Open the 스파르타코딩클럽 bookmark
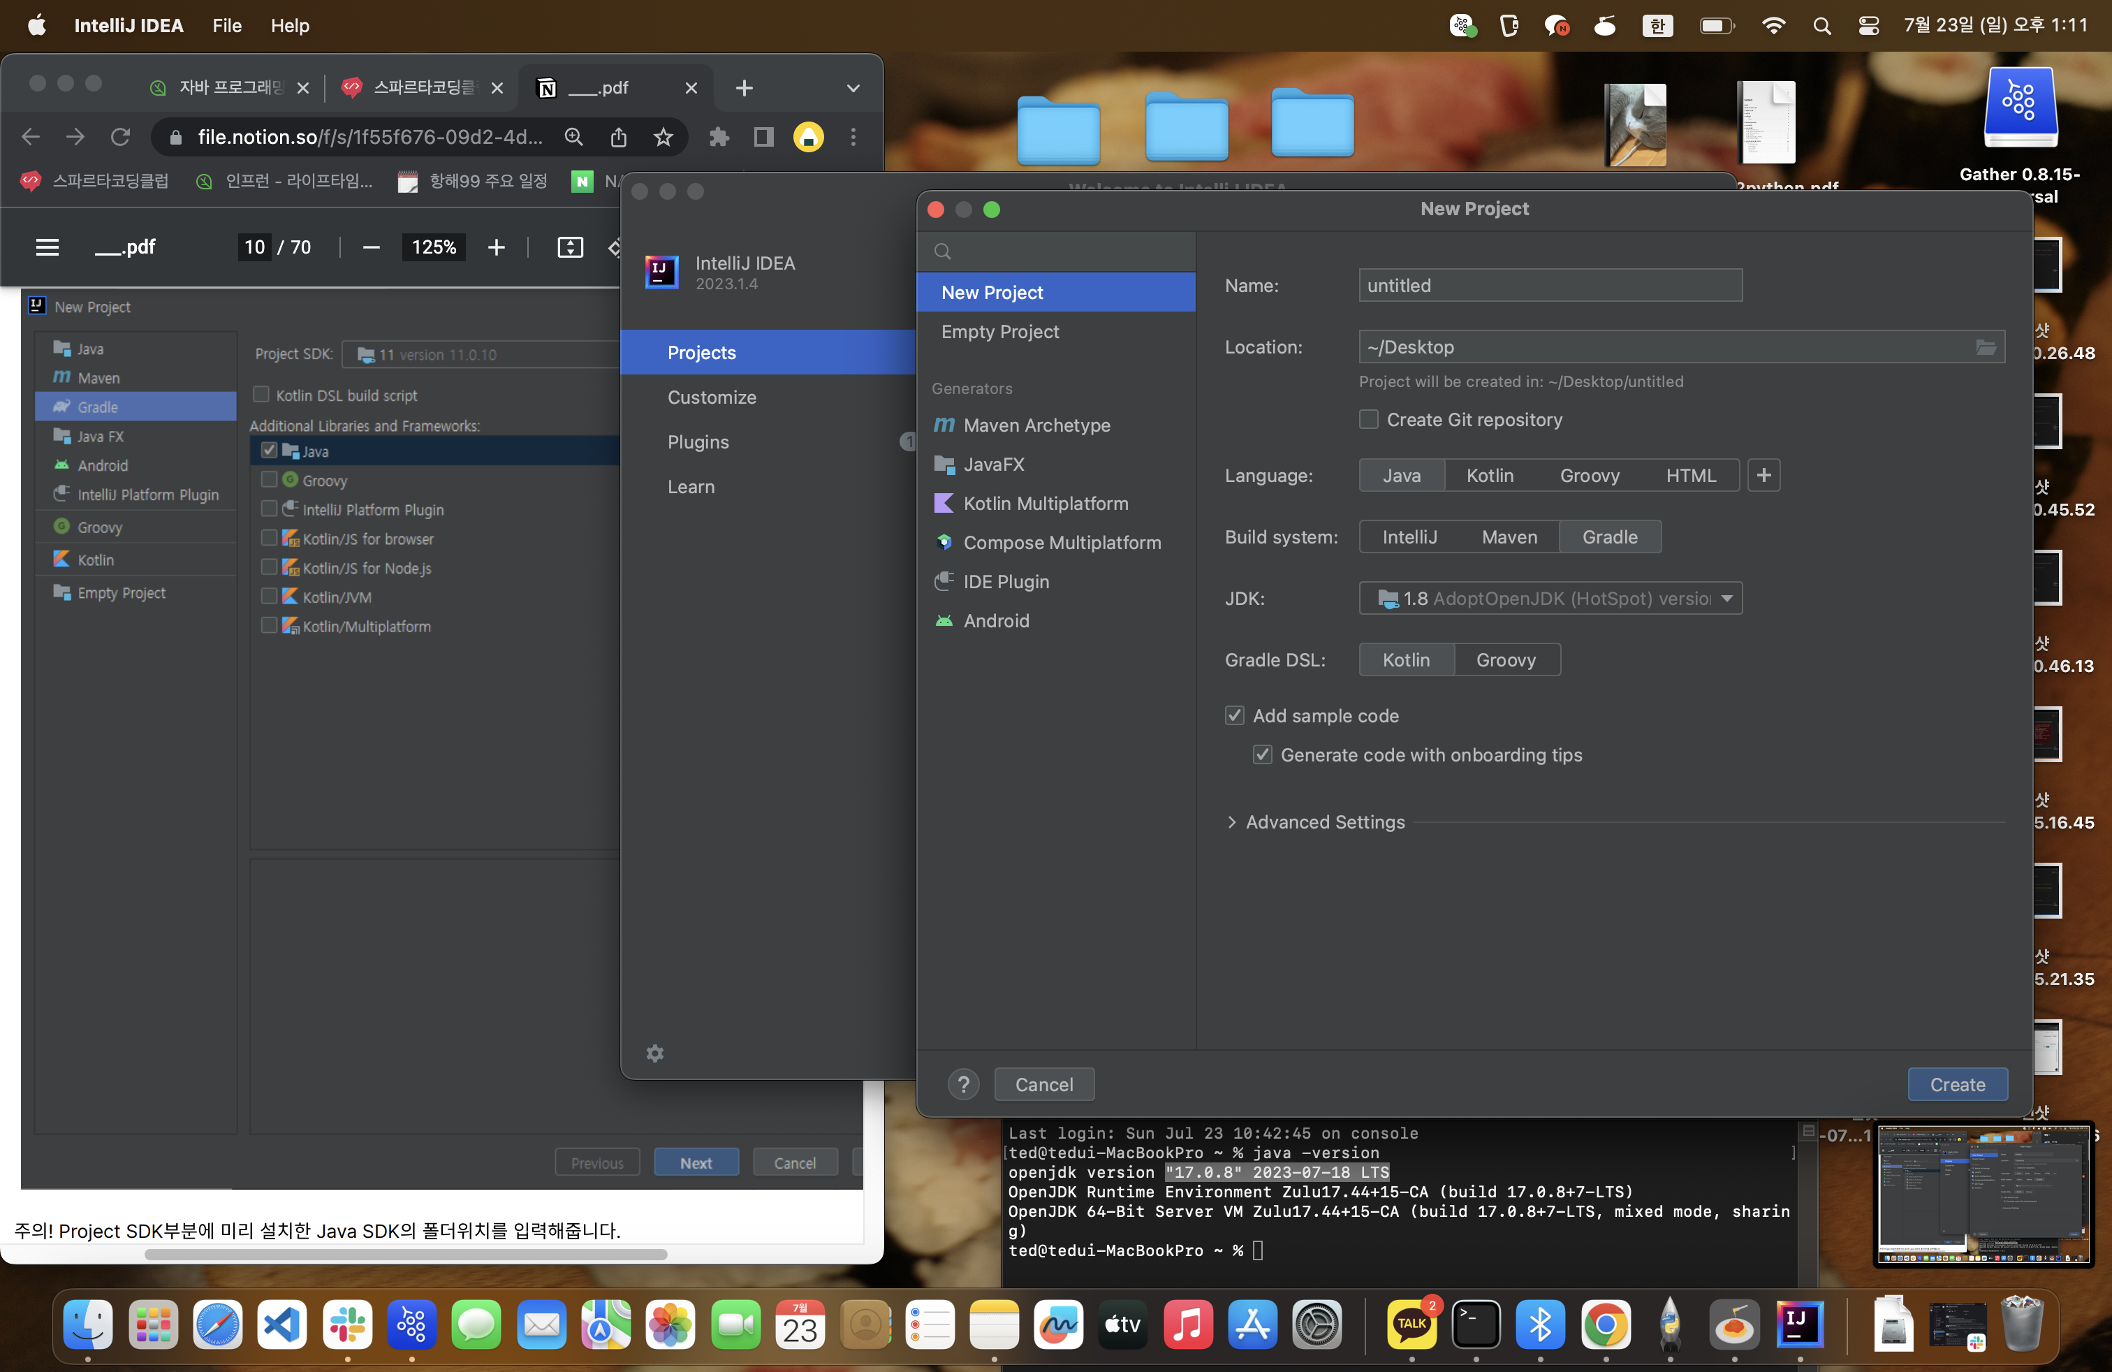This screenshot has height=1372, width=2112. pyautogui.click(x=94, y=181)
